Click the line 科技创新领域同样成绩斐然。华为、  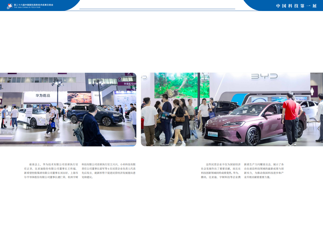[x=220, y=173]
